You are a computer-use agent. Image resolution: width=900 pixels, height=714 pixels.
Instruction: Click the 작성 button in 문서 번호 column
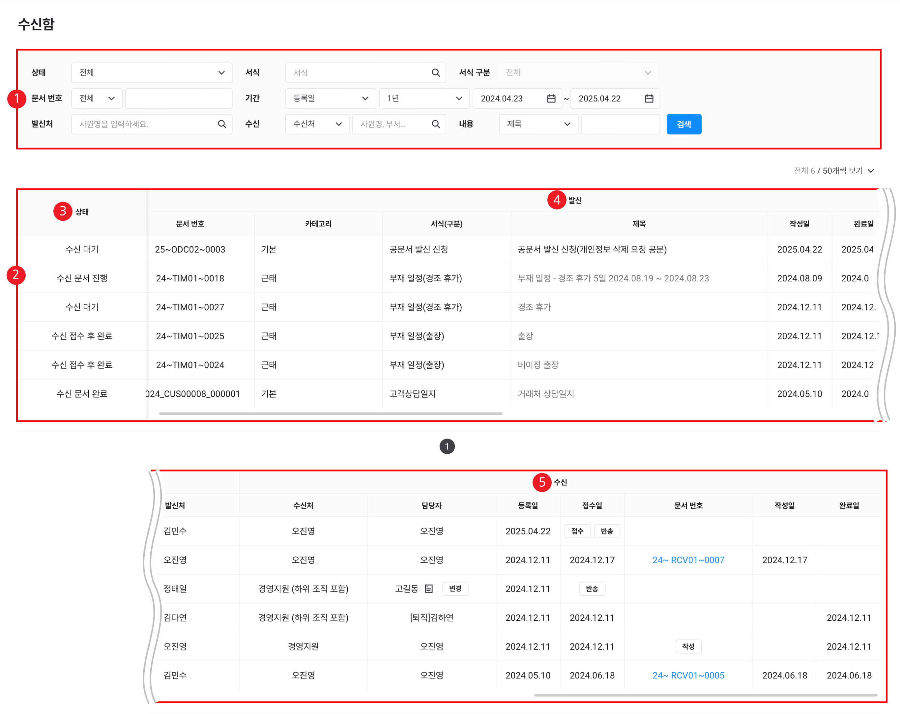coord(688,646)
